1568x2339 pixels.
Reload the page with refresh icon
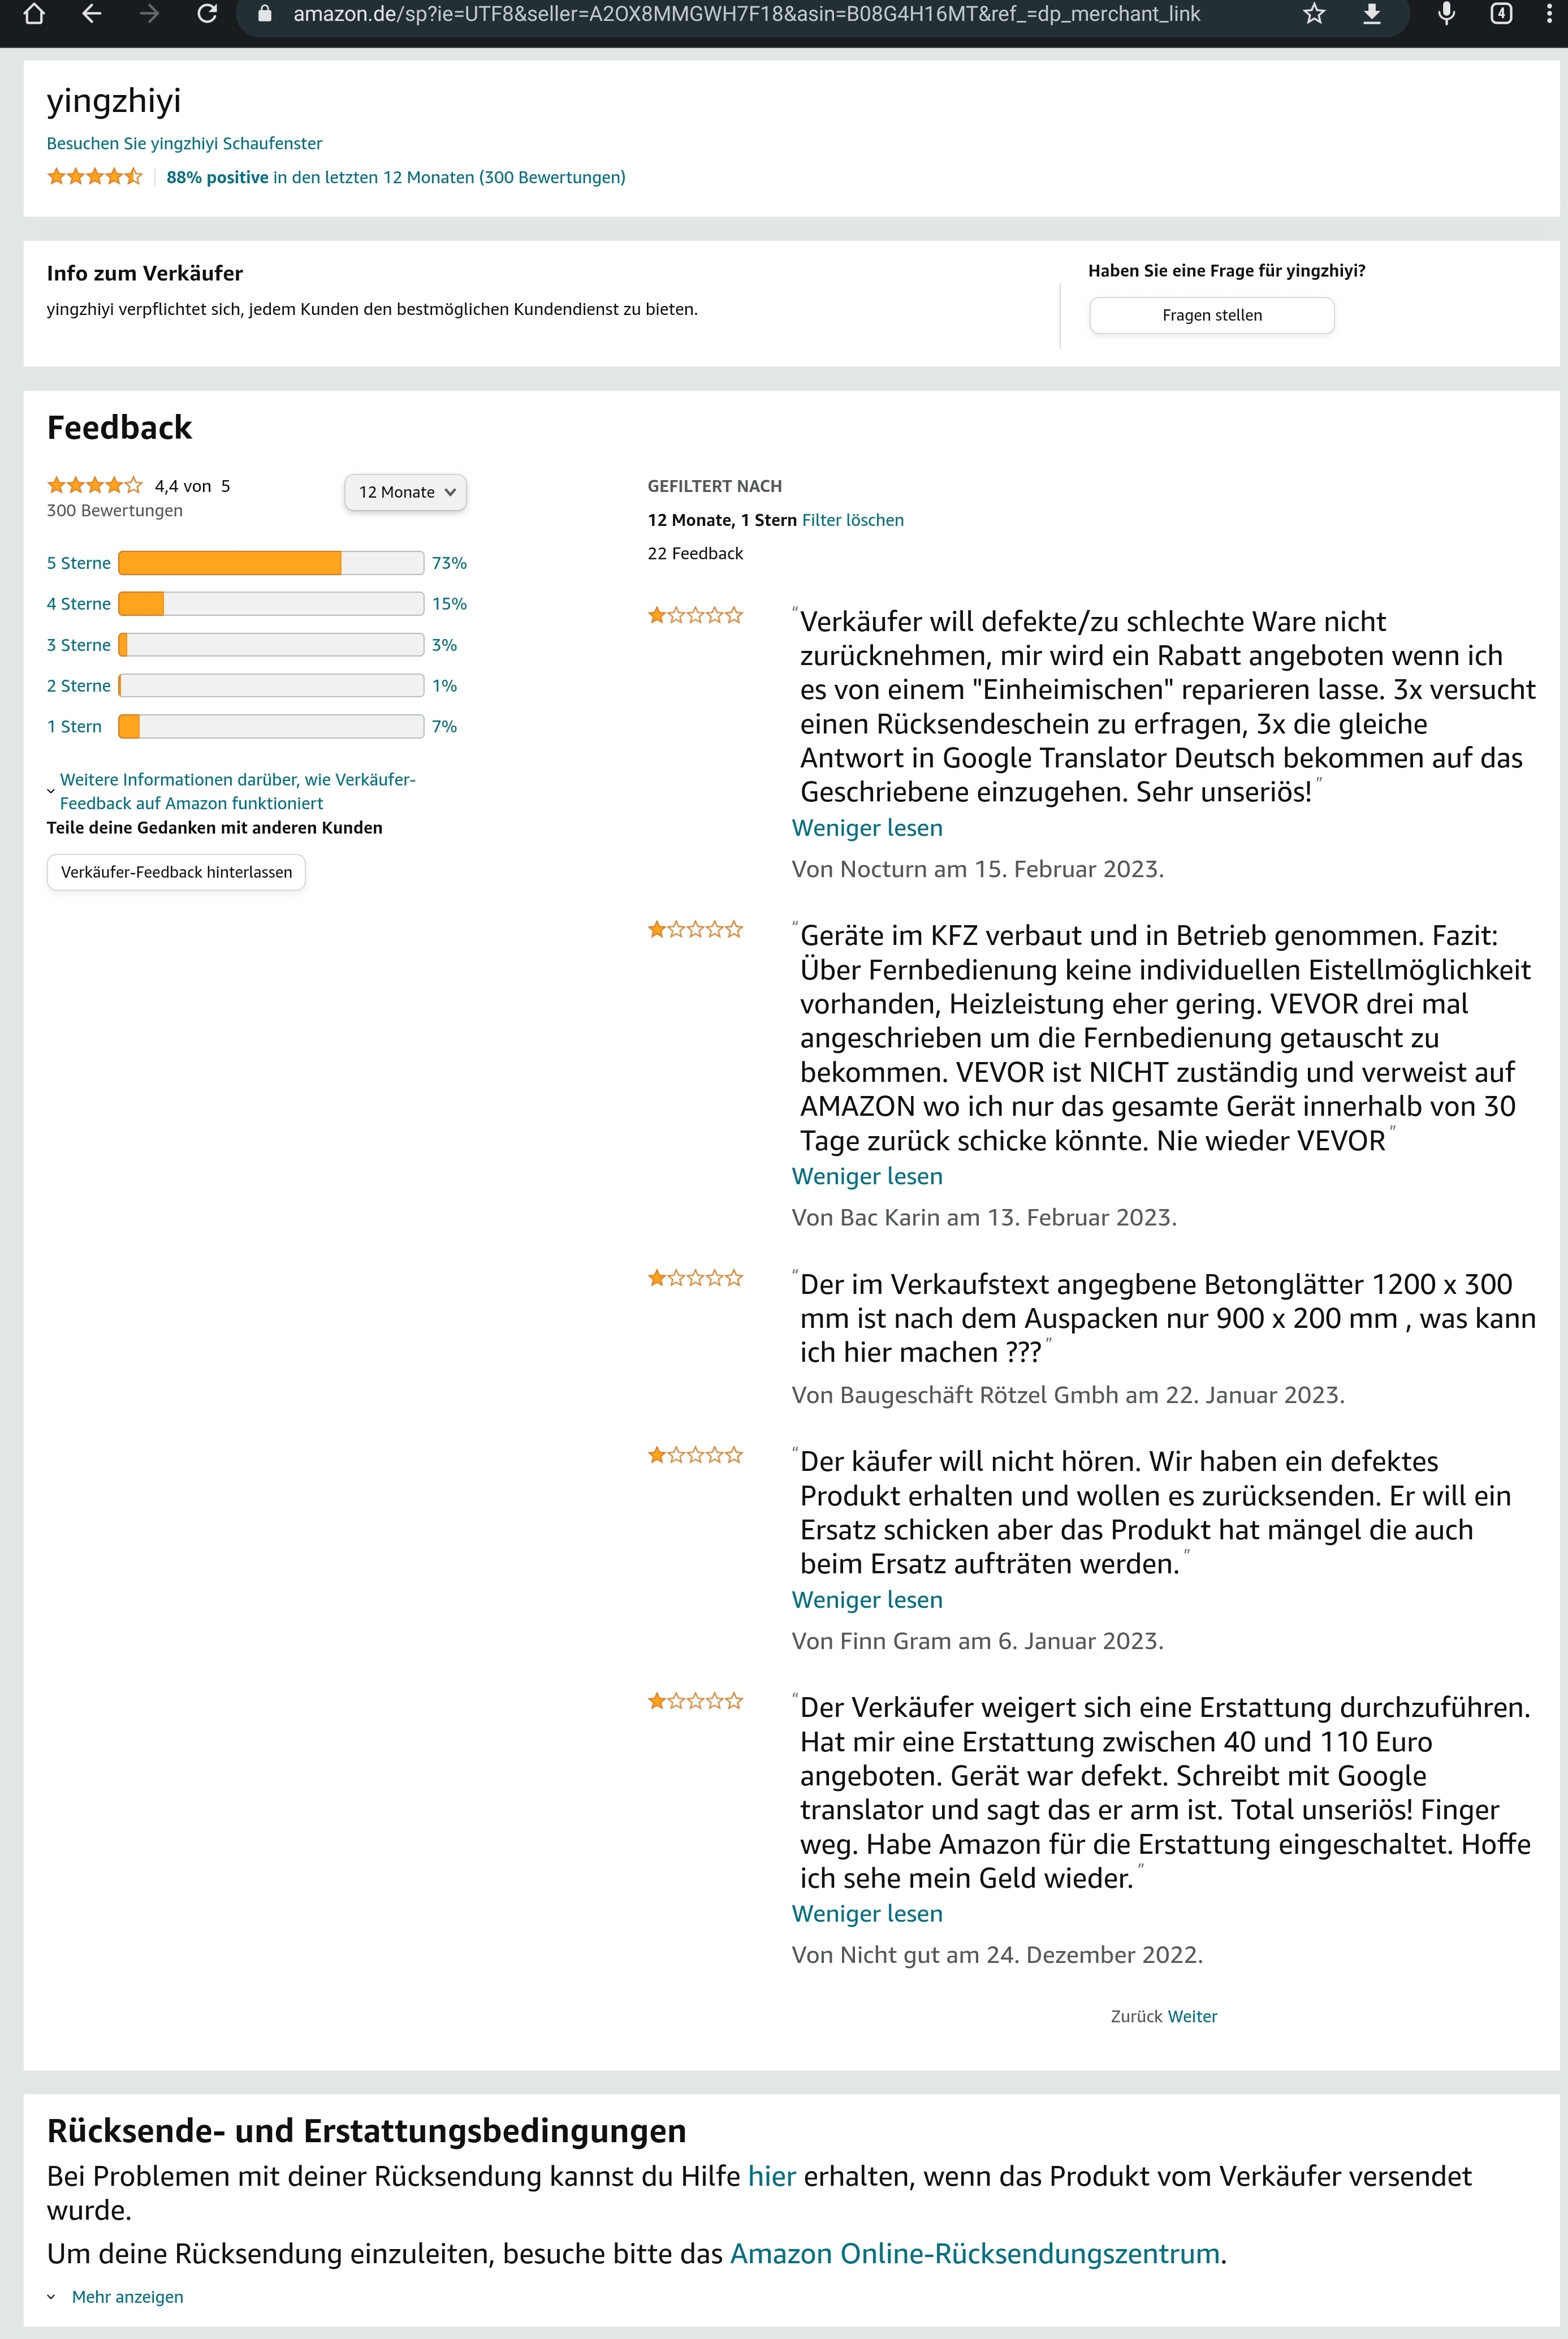coord(207,14)
